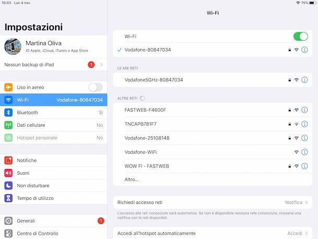Screen dimensions: 318x239
Task: Open info icon for FASTWEB-F4600F
Action: click(304, 110)
